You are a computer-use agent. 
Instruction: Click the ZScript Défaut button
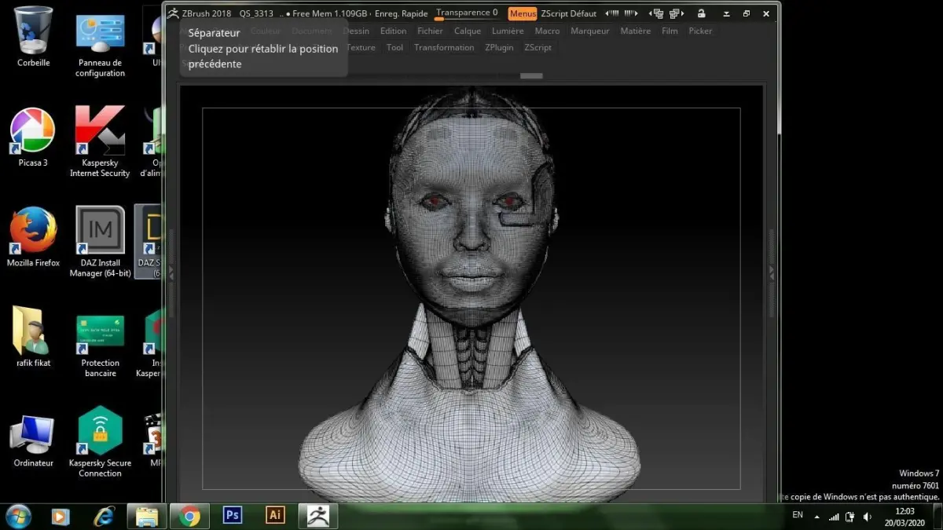pyautogui.click(x=568, y=13)
